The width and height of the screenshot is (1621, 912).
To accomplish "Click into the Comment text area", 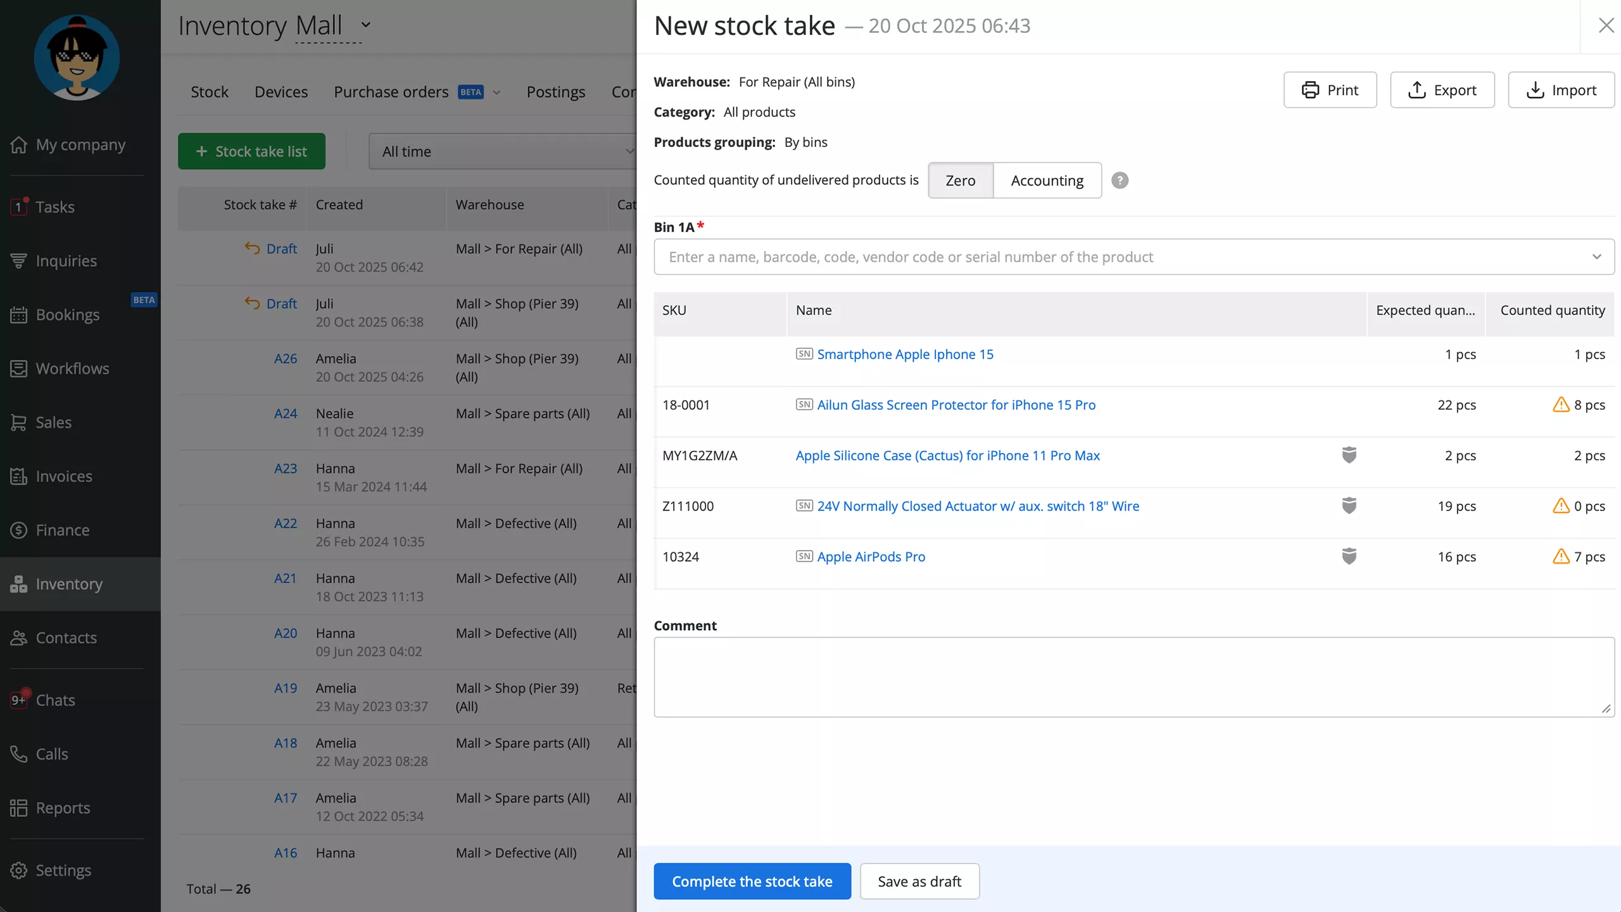I will pyautogui.click(x=1133, y=676).
